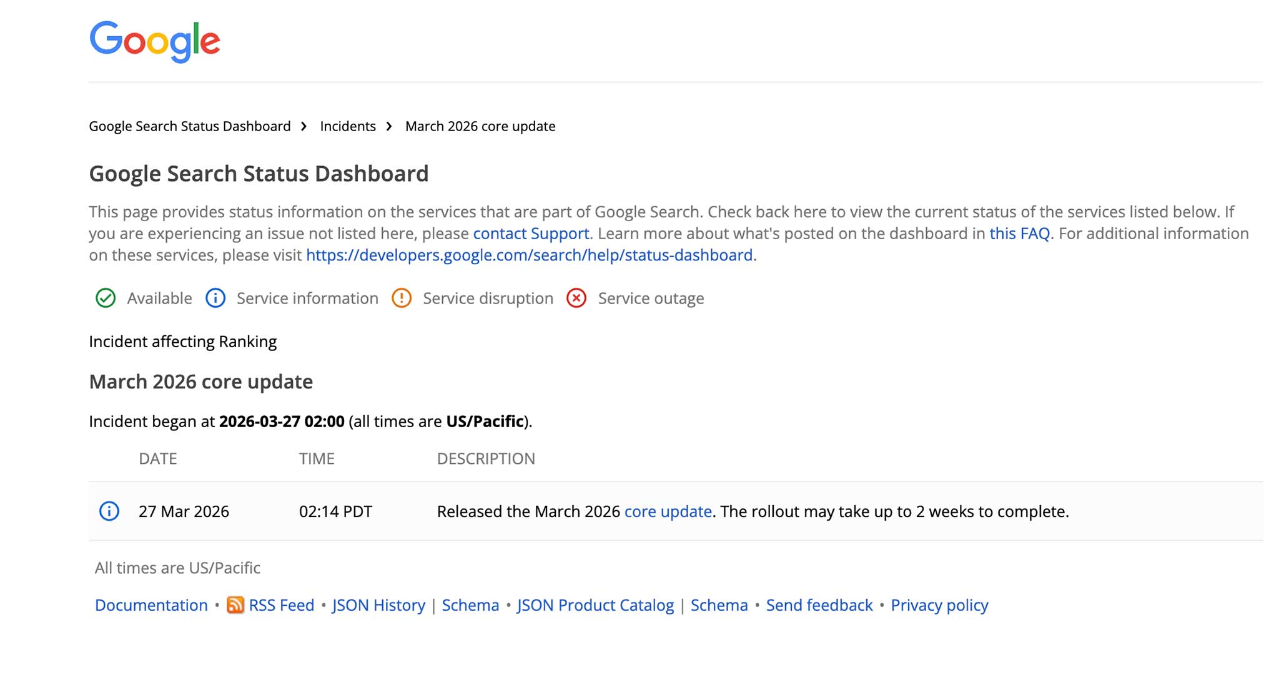Click the Google Search Status Dashboard heading
This screenshot has width=1279, height=675.
[259, 174]
